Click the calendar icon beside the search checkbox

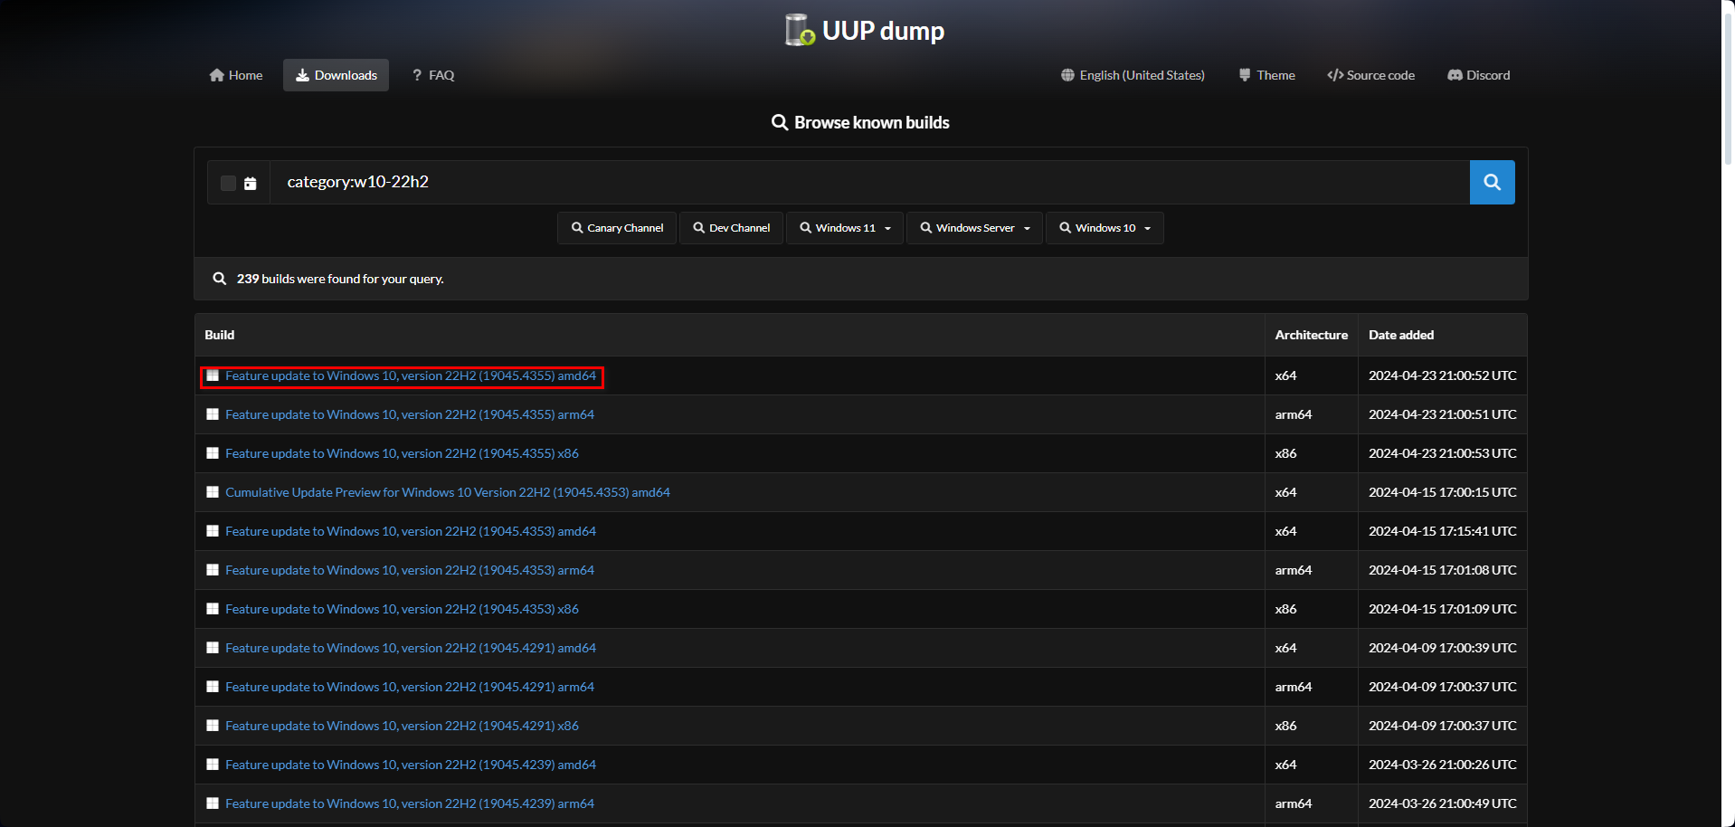(251, 184)
